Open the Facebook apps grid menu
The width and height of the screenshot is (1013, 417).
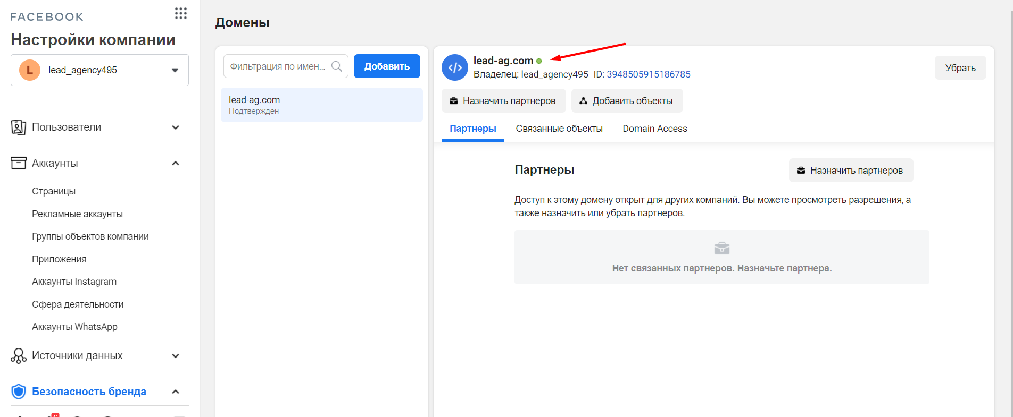click(x=181, y=13)
